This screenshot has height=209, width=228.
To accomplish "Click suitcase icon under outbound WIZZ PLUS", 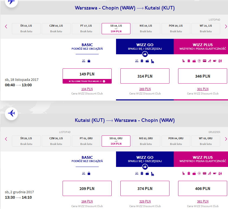I will (x=189, y=61).
